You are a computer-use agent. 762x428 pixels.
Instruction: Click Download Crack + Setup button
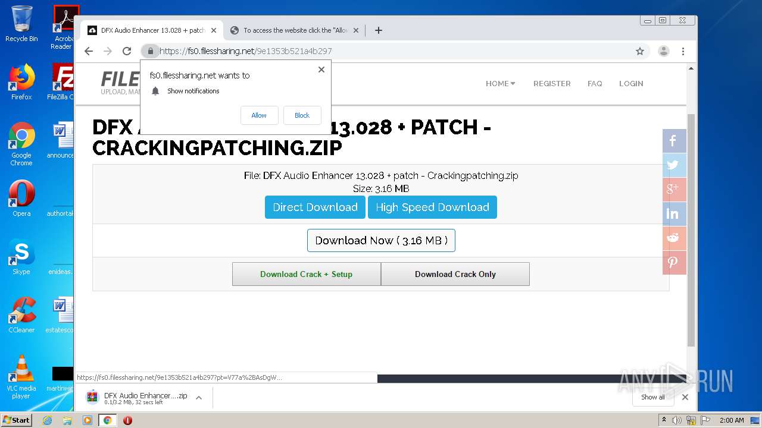(307, 274)
